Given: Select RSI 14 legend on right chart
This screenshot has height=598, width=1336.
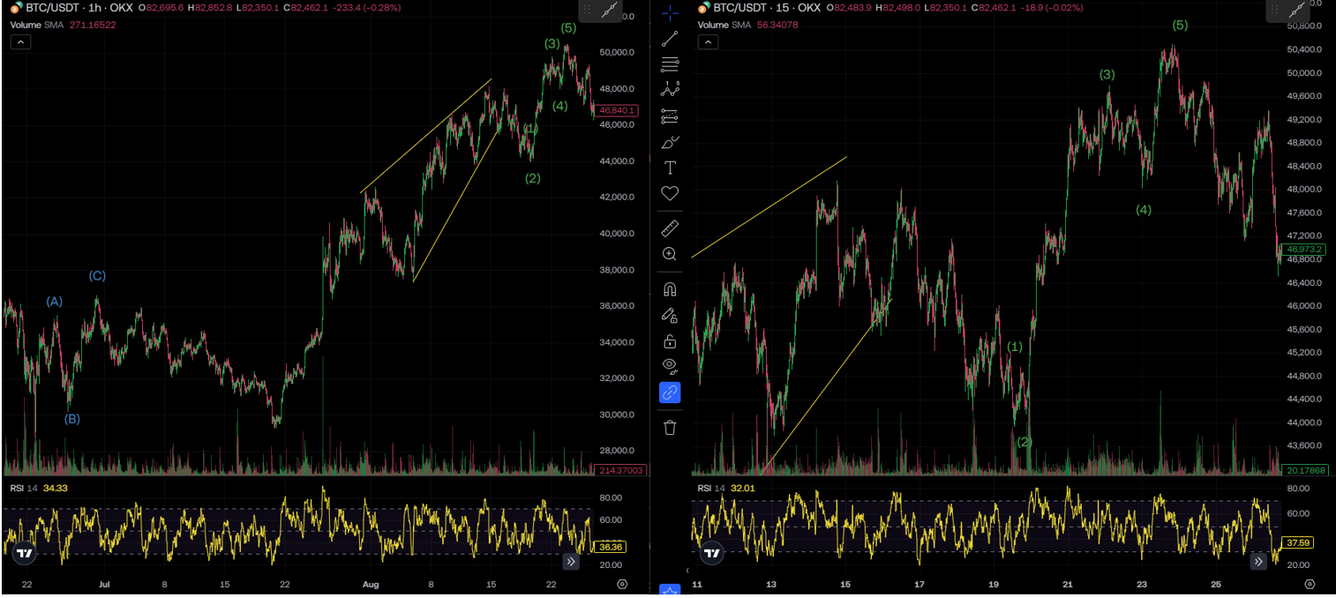Looking at the screenshot, I should [x=711, y=488].
